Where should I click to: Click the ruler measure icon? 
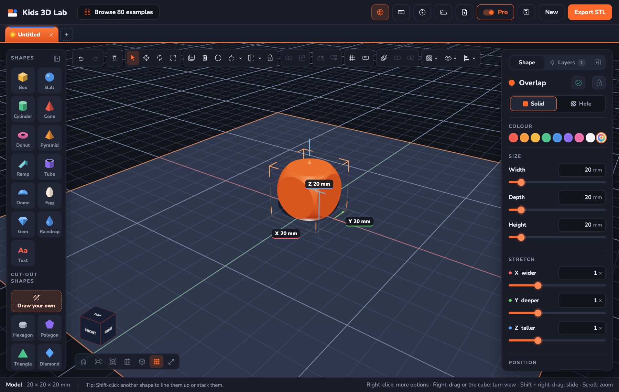point(366,58)
